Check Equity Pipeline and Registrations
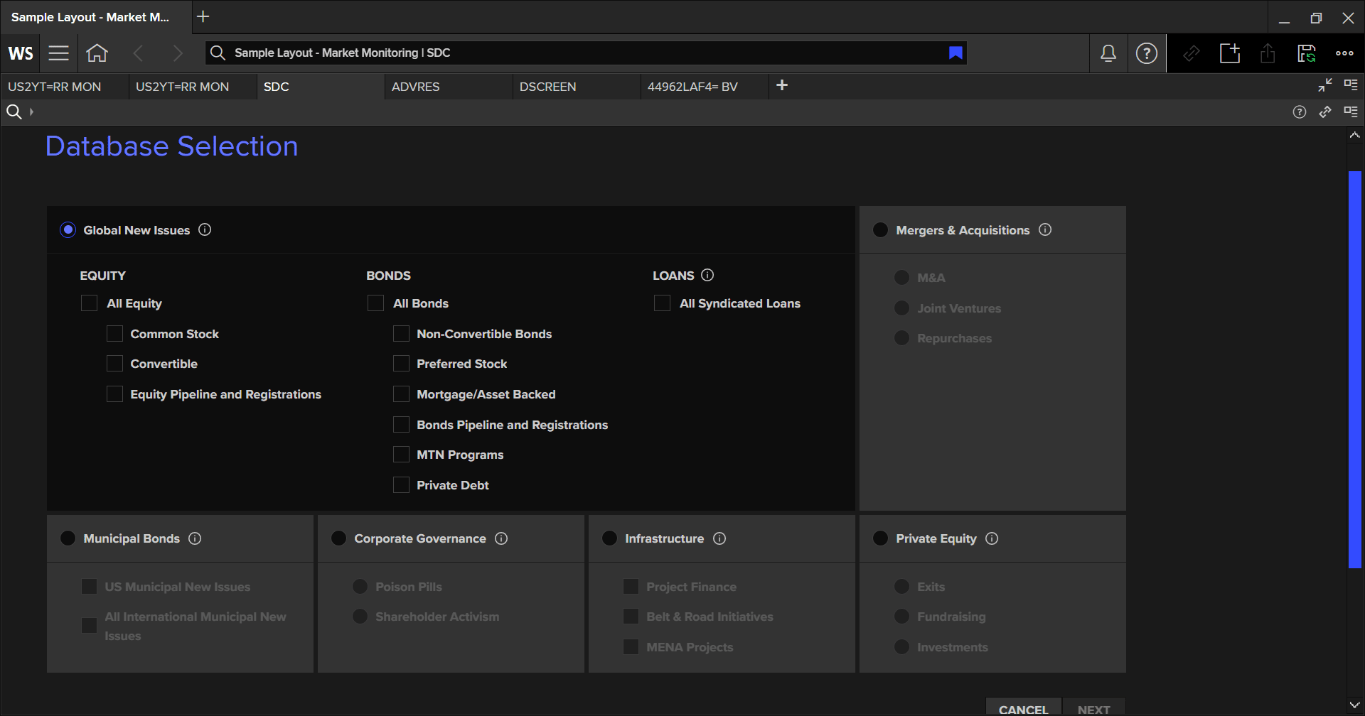Image resolution: width=1365 pixels, height=716 pixels. 114,394
